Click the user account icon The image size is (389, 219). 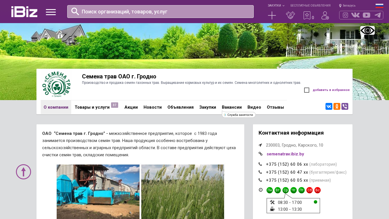325,15
